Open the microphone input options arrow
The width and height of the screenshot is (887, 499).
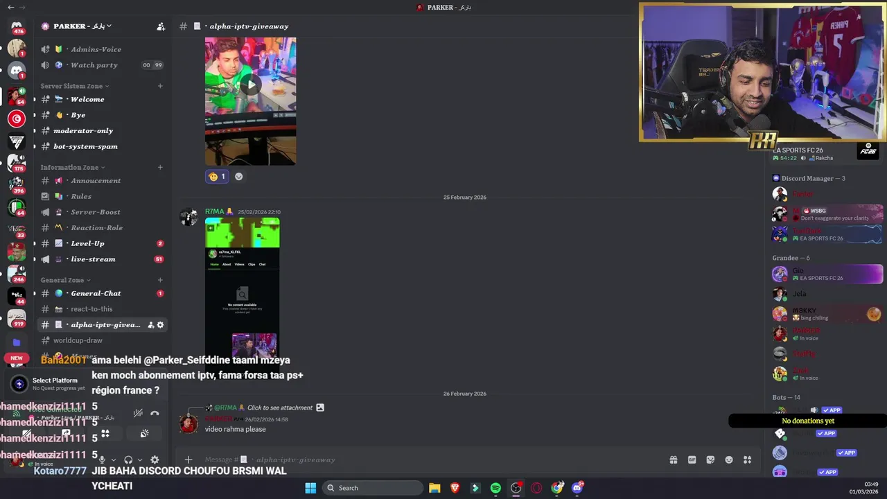tap(114, 459)
